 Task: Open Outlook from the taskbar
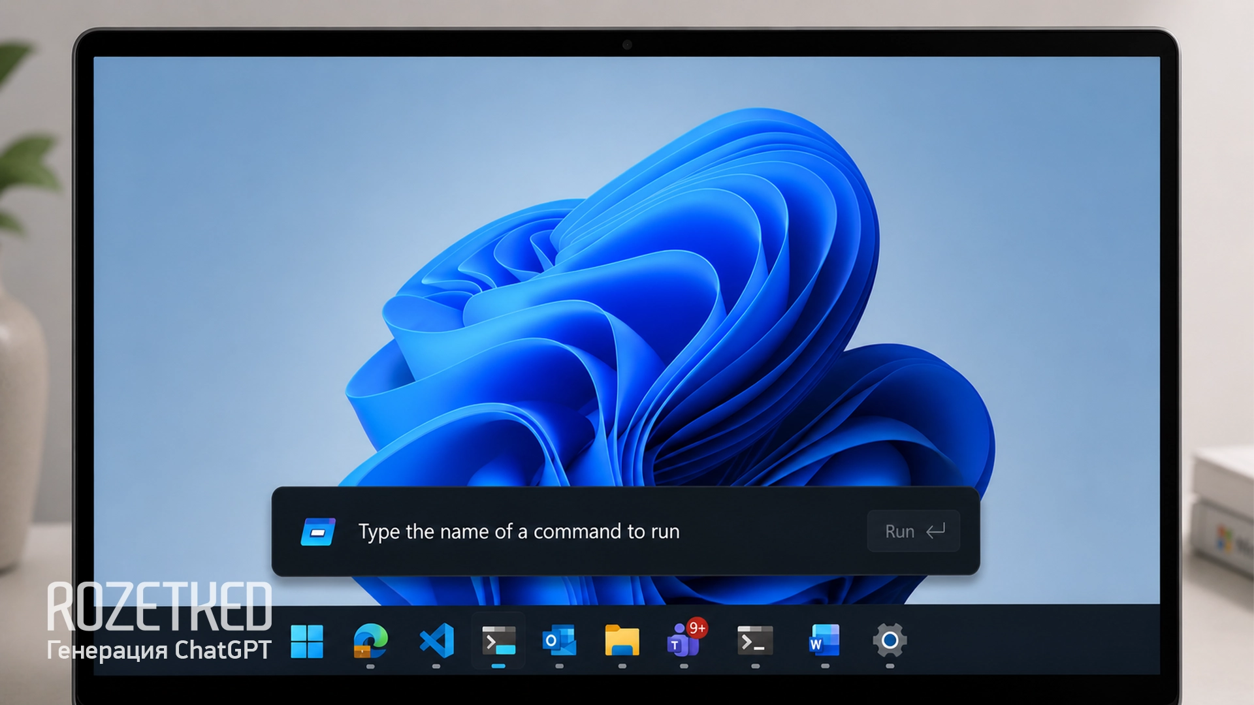pyautogui.click(x=559, y=641)
